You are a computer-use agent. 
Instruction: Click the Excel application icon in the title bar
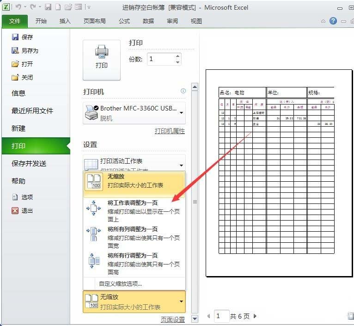6,7
